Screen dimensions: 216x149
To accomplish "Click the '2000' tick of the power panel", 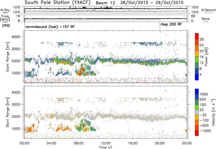I will (16, 61).
